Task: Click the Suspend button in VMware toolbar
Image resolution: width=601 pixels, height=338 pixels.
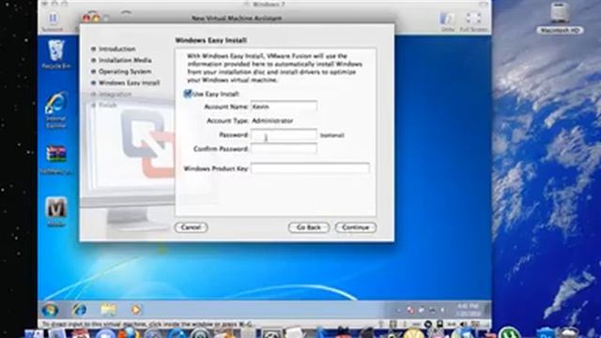Action: pos(53,22)
